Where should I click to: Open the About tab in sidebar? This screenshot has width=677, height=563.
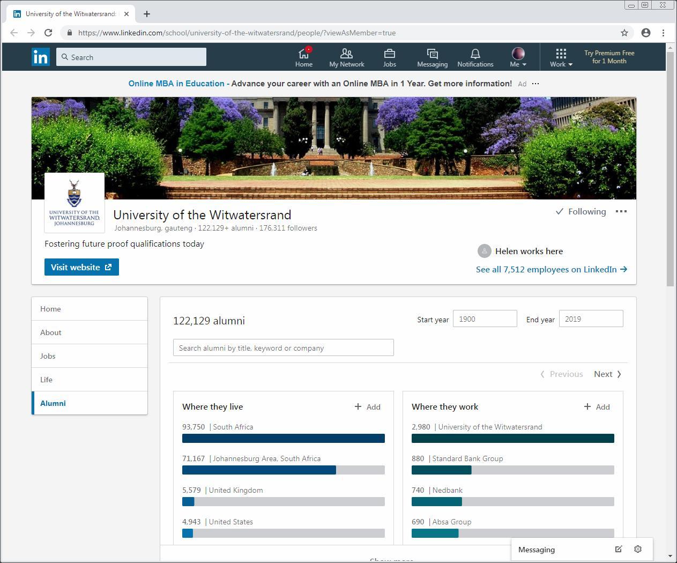pos(90,332)
